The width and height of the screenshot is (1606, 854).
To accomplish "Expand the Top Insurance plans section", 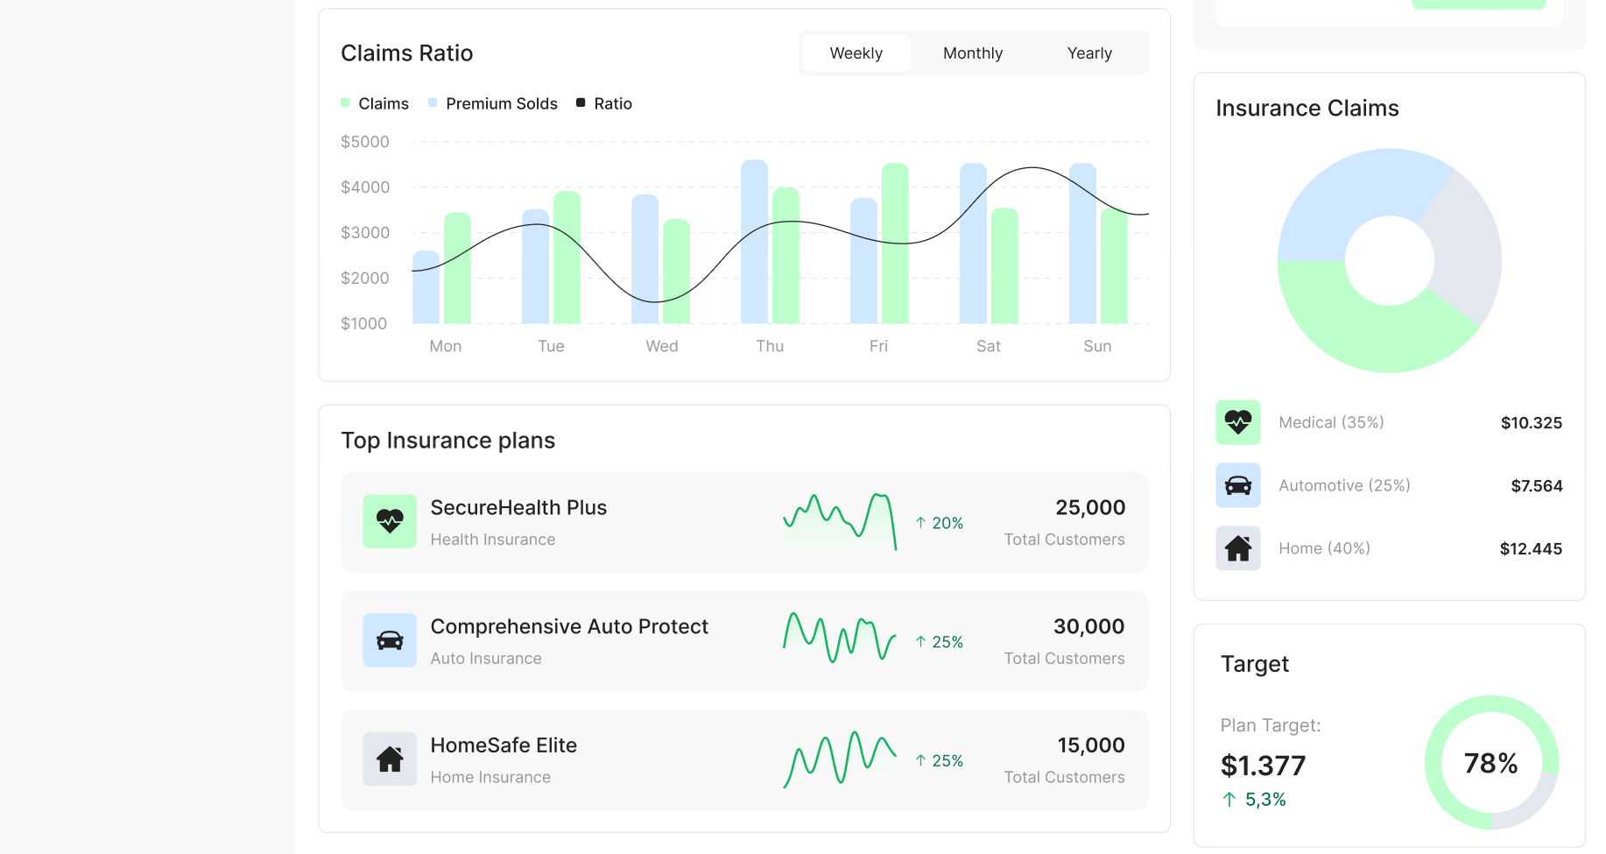I will [448, 440].
